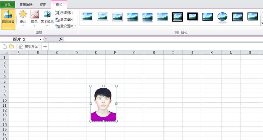Image resolution: width=263 pixels, height=140 pixels.
Task: Open the 文件 file tab
Action: pyautogui.click(x=8, y=5)
